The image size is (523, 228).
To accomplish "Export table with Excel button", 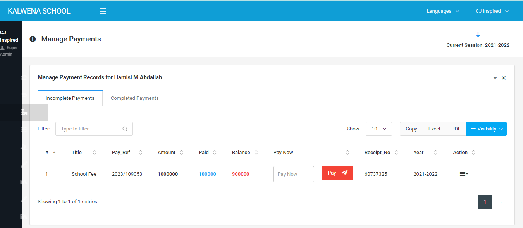I will click(x=434, y=129).
